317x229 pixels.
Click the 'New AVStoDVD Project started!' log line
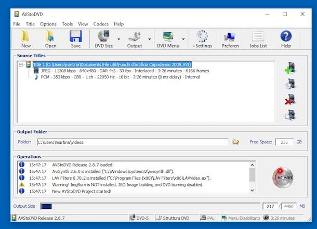pos(82,191)
